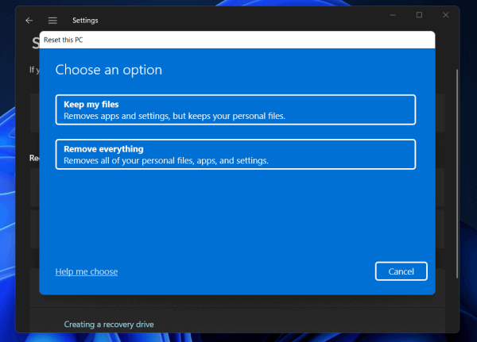Close the Settings window
Image resolution: width=477 pixels, height=342 pixels.
click(x=446, y=15)
